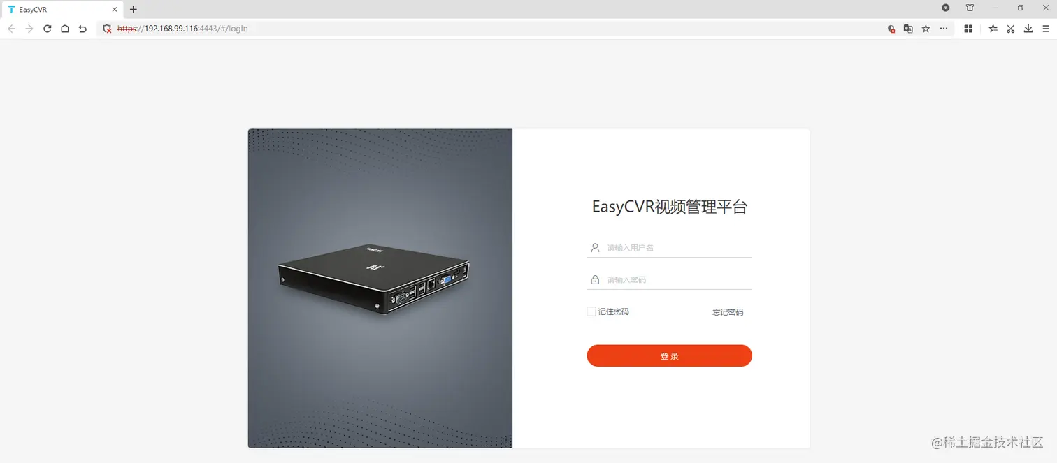
Task: Open the skin shirt icon
Action: (x=970, y=8)
